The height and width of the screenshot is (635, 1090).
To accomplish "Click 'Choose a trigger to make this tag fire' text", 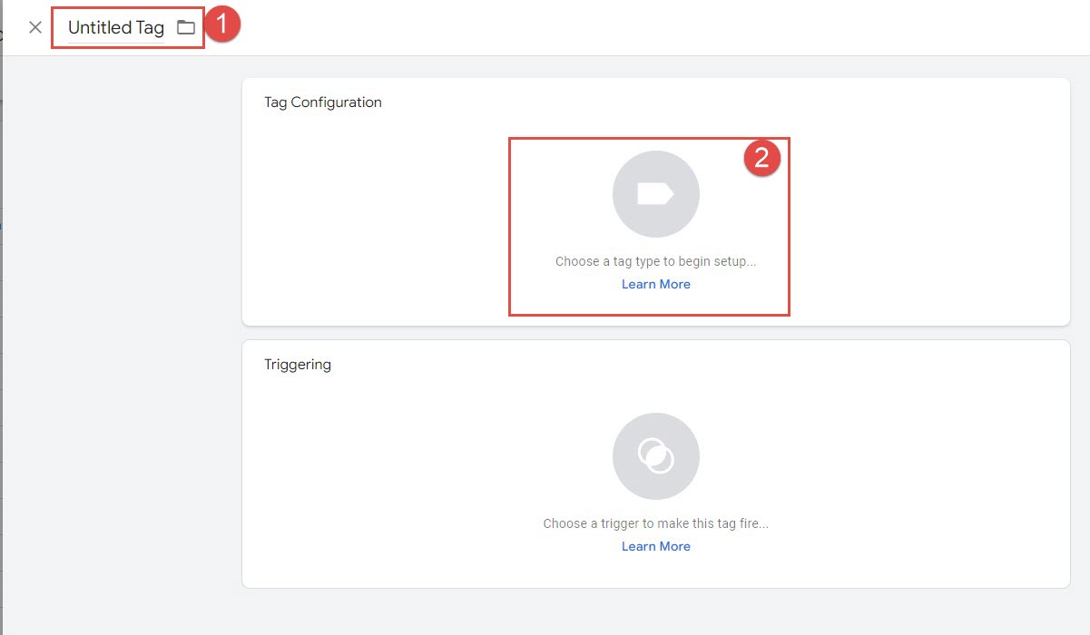I will click(655, 523).
